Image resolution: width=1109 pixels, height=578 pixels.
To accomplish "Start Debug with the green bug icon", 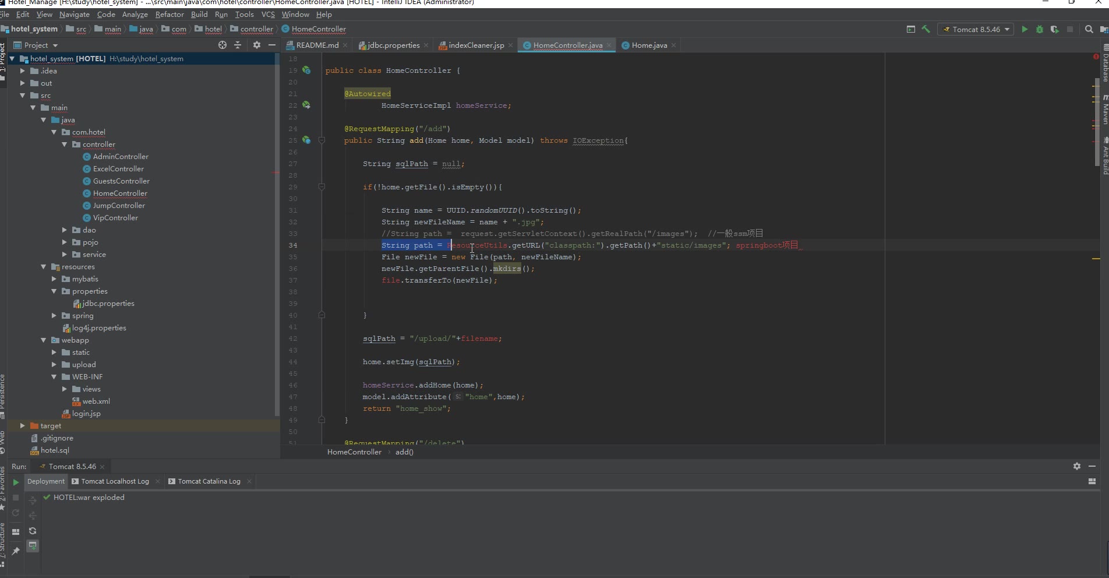I will (x=1040, y=29).
